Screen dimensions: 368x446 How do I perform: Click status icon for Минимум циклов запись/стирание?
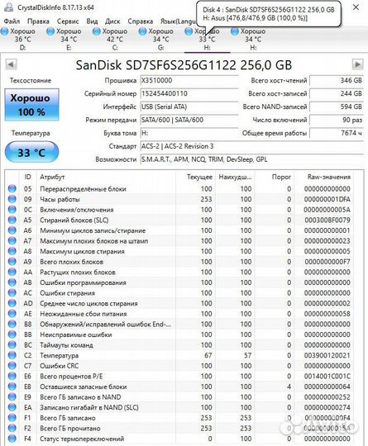12,230
